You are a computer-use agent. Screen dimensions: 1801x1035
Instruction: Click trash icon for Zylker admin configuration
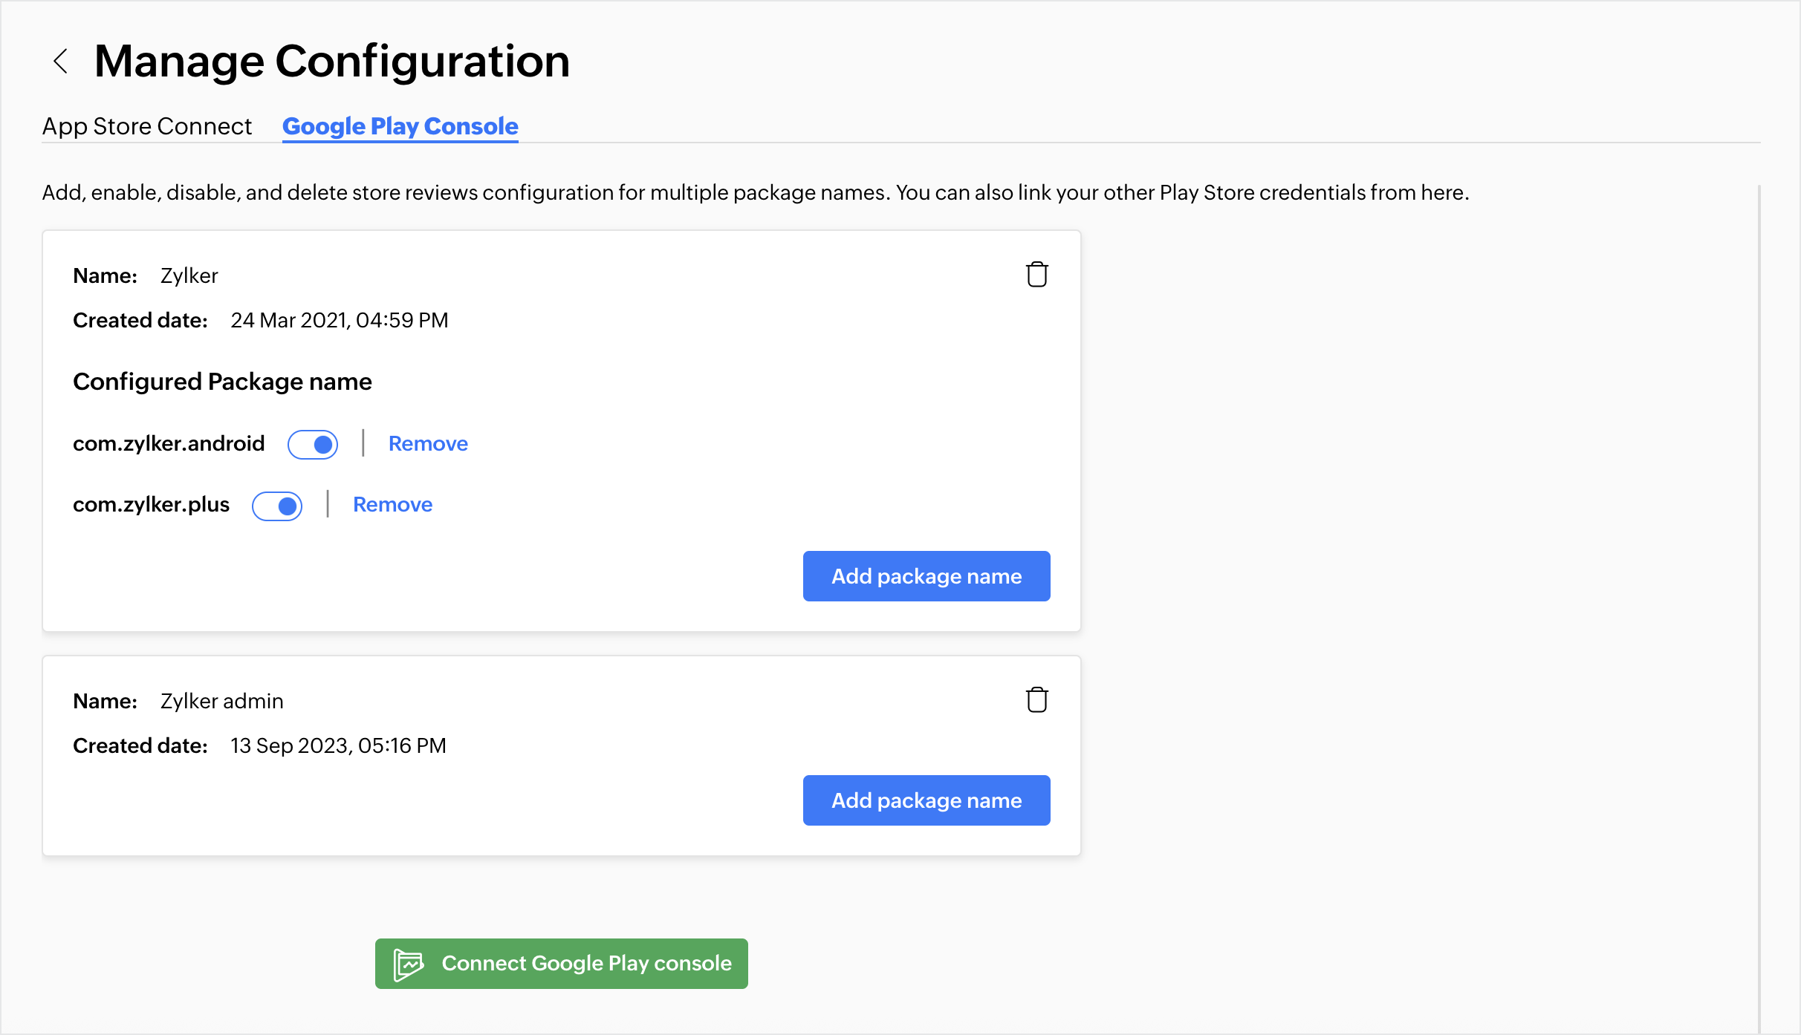click(x=1036, y=700)
